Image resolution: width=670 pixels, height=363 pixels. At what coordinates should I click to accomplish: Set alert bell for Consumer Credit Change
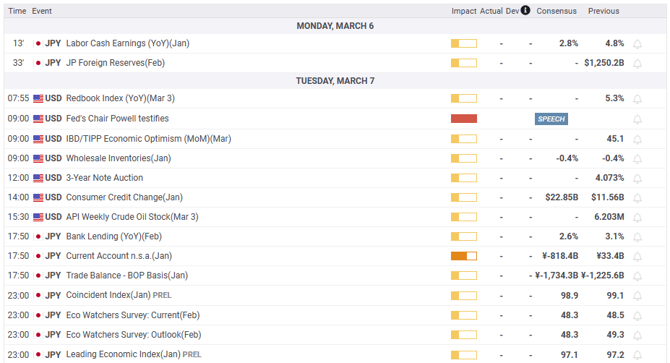tap(637, 197)
